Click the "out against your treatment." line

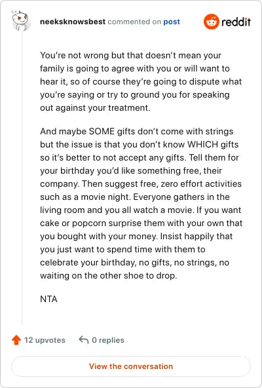[95, 108]
